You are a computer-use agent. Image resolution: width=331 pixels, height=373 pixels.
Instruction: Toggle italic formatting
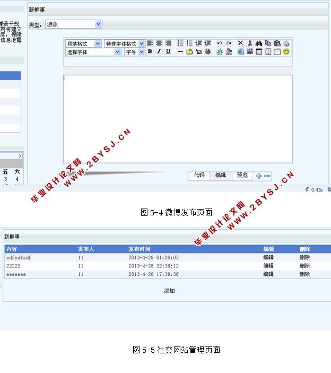(159, 51)
